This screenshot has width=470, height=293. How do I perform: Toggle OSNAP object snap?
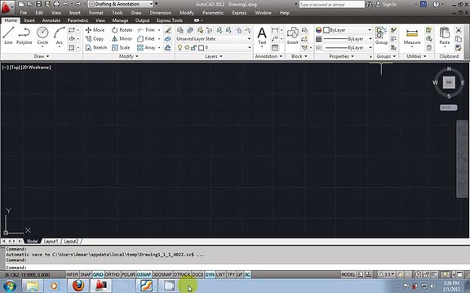point(144,274)
